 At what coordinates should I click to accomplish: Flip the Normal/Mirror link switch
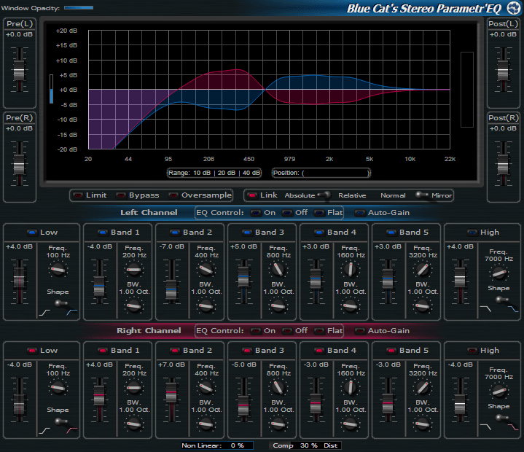tap(422, 195)
